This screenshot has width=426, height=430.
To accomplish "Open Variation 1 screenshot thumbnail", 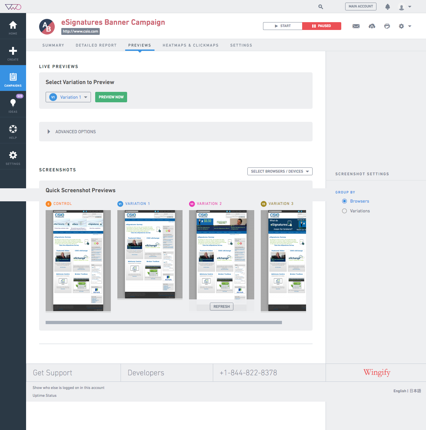I will (x=150, y=254).
